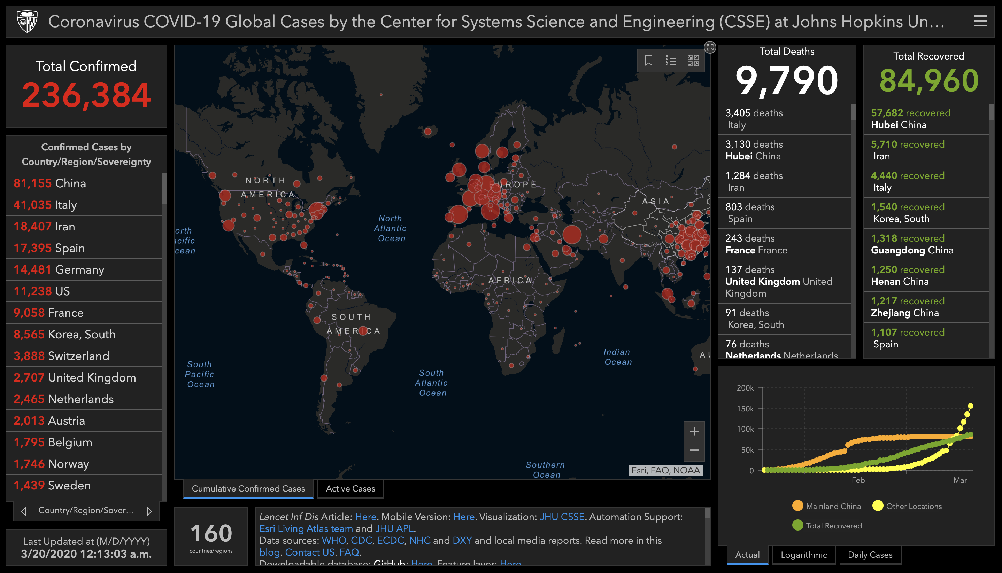Switch to the Active Cases tab
Viewport: 1002px width, 573px height.
coord(350,488)
